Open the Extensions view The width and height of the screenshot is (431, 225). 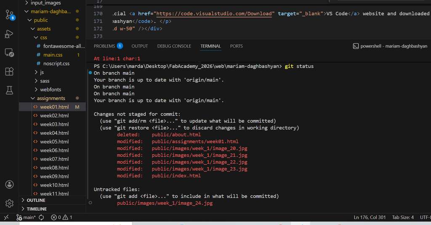(x=9, y=71)
